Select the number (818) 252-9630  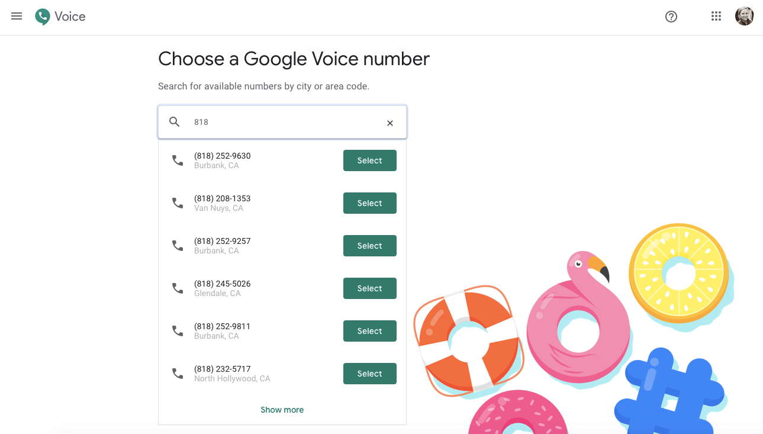click(369, 160)
